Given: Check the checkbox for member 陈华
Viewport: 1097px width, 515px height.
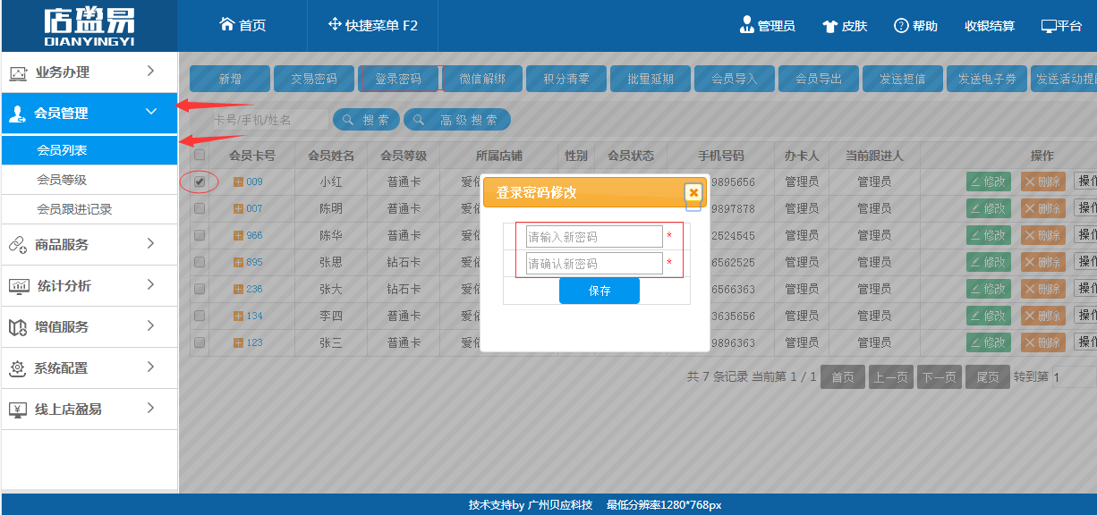Looking at the screenshot, I should point(200,235).
